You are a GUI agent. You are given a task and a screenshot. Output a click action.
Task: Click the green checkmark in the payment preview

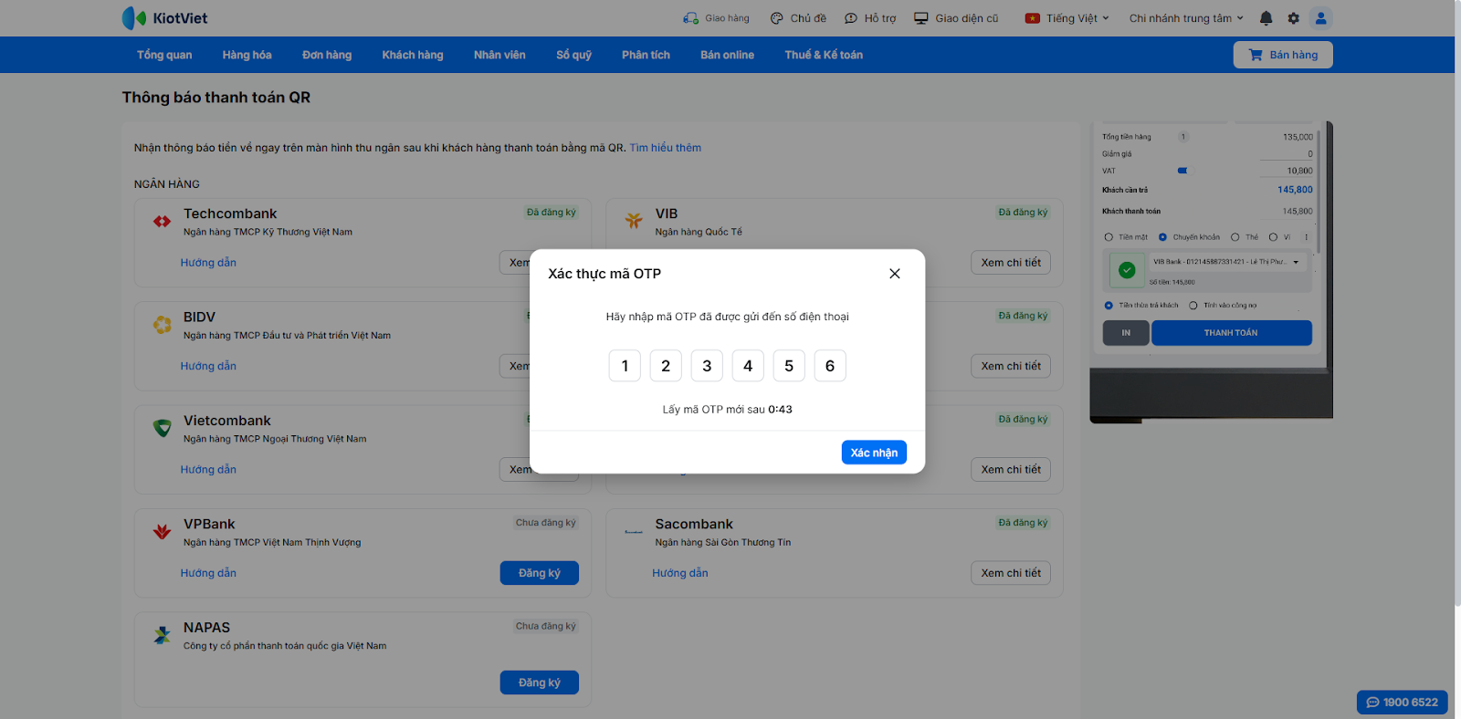coord(1127,270)
